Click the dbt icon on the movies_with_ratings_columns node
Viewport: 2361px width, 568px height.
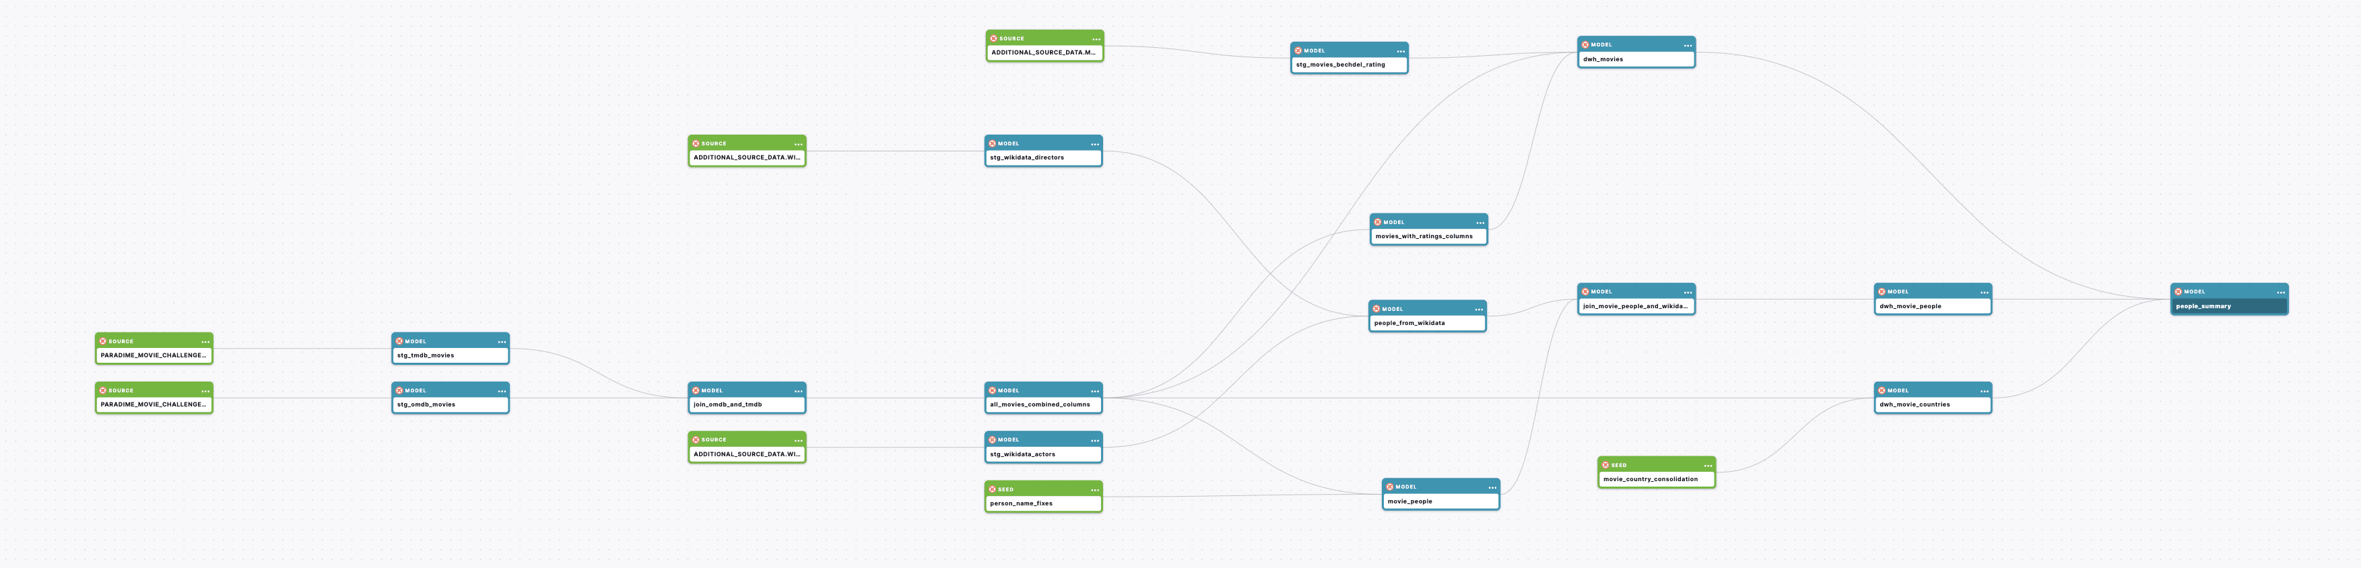pos(1378,223)
